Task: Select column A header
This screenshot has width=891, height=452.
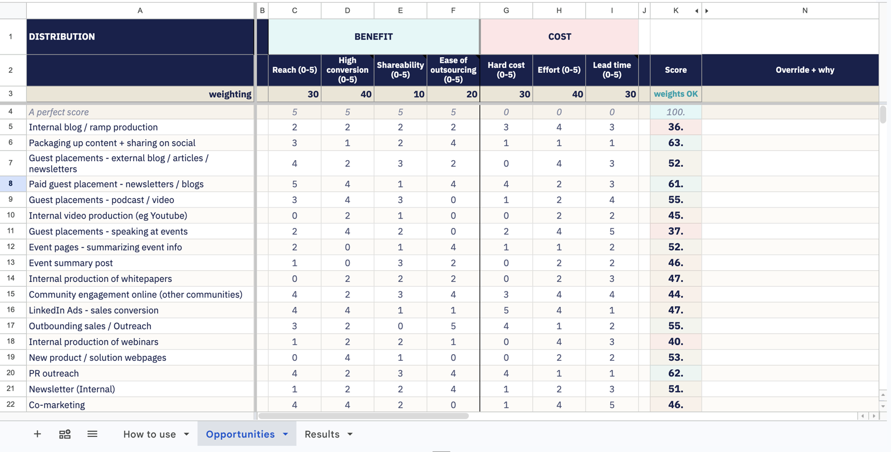Action: (140, 11)
